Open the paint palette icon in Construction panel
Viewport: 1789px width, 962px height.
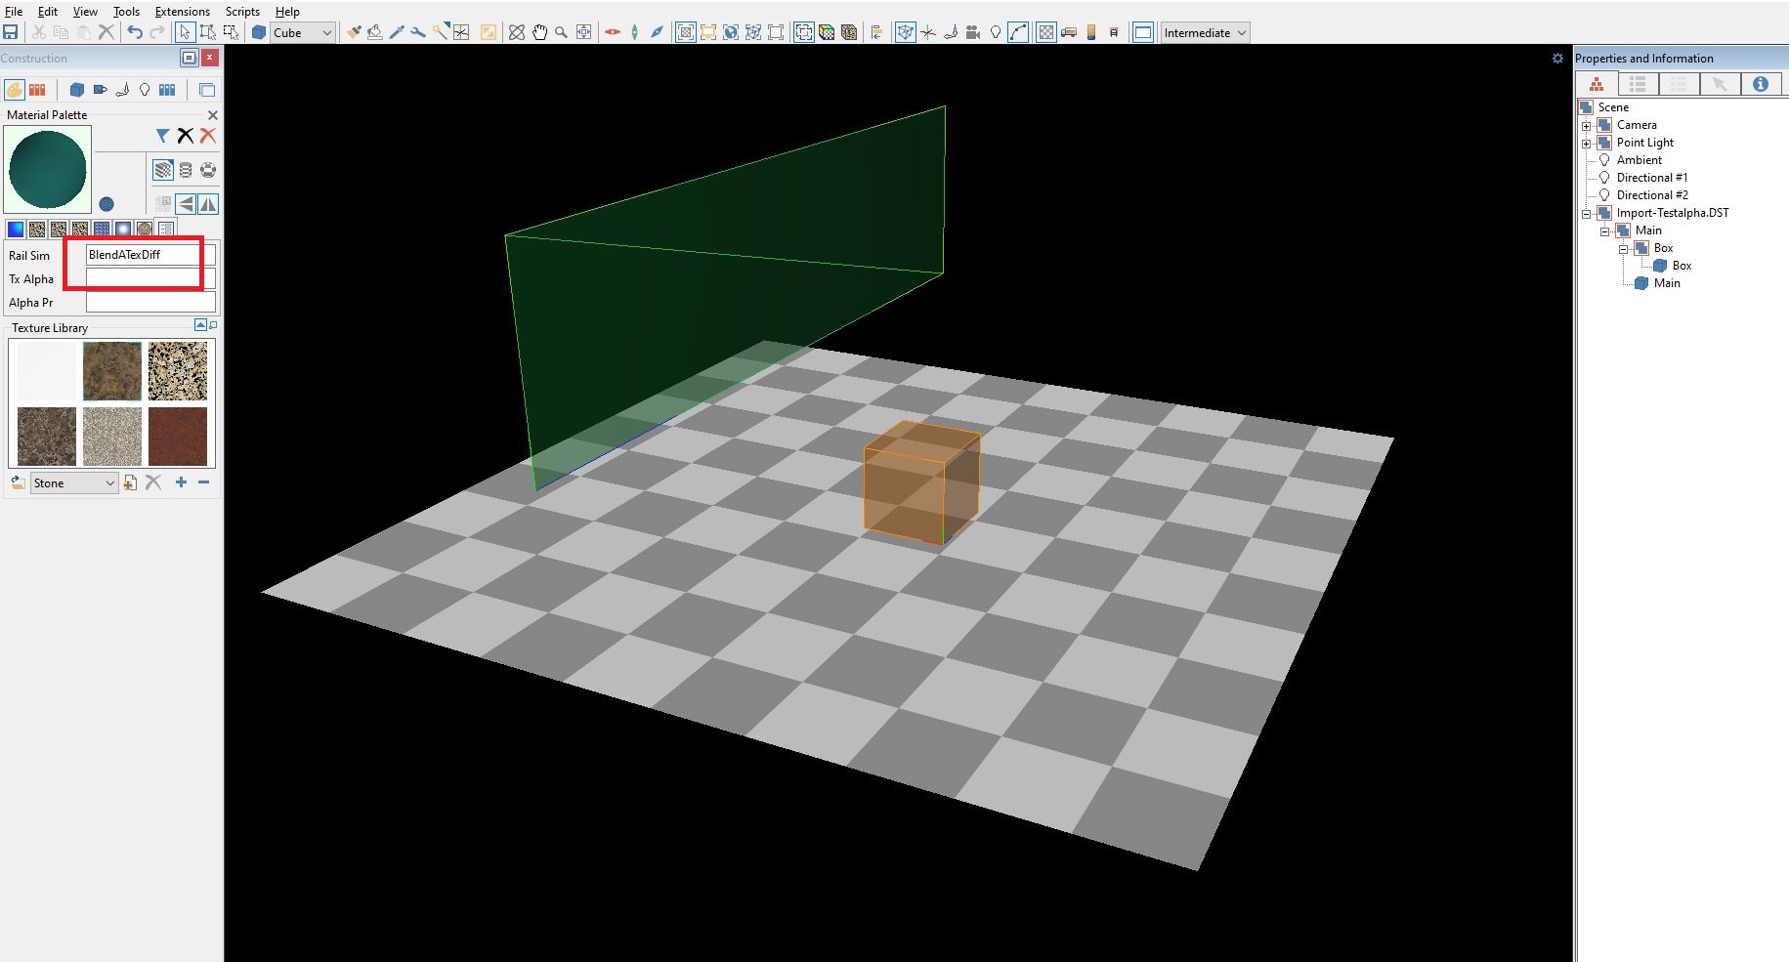pos(15,90)
